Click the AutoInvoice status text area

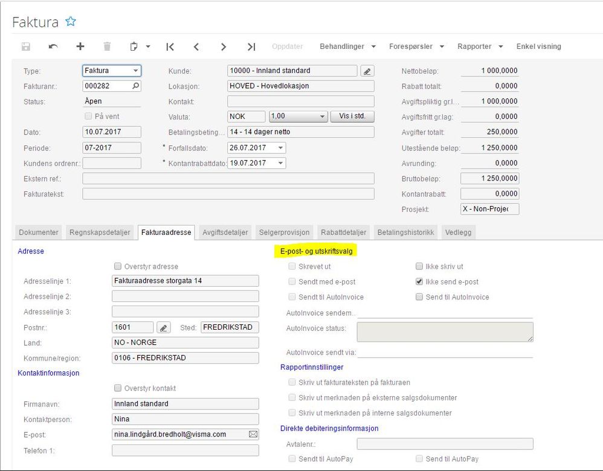point(445,332)
